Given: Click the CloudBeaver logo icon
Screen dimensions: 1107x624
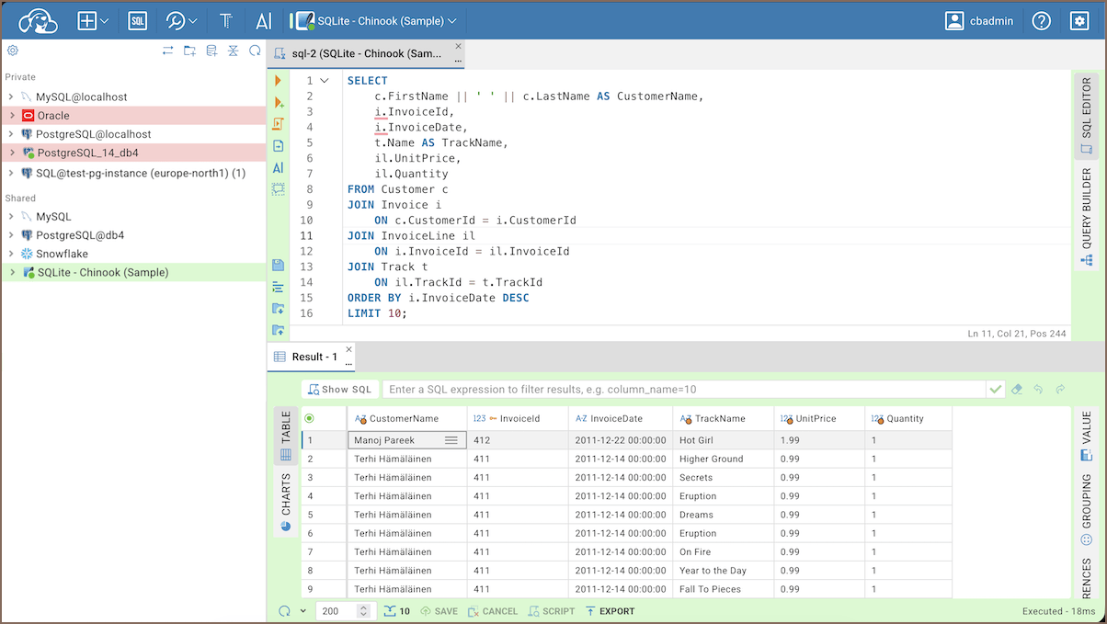Looking at the screenshot, I should pos(38,20).
